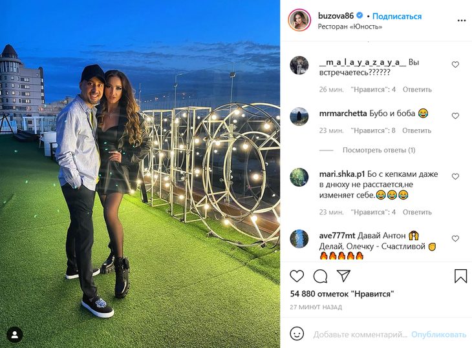Open the Ресторан «Юность» location link
Viewport: 472px width, 348px height.
pos(350,26)
